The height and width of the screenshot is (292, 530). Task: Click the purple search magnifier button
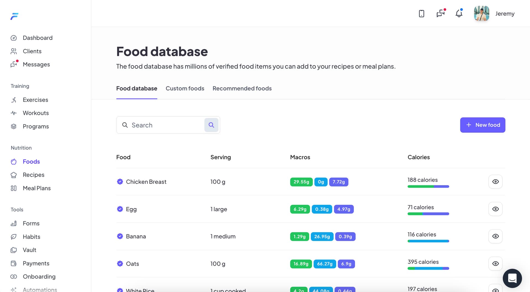click(211, 125)
